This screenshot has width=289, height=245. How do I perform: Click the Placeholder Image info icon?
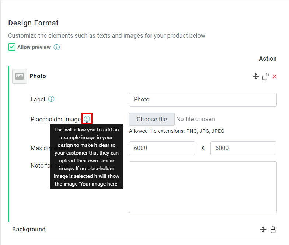87,119
